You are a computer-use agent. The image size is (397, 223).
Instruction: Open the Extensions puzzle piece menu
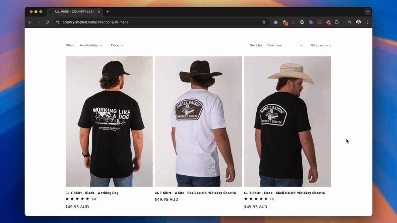pyautogui.click(x=337, y=22)
